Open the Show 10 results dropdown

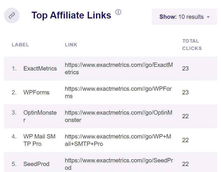(x=184, y=17)
